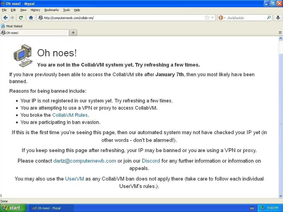Click the 'Done' status bar text
The height and width of the screenshot is (212, 283).
[x=4, y=201]
